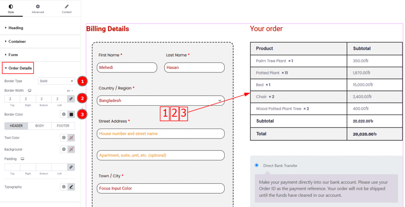The height and width of the screenshot is (207, 405).
Task: Expand the Container section
Action: pyautogui.click(x=17, y=42)
